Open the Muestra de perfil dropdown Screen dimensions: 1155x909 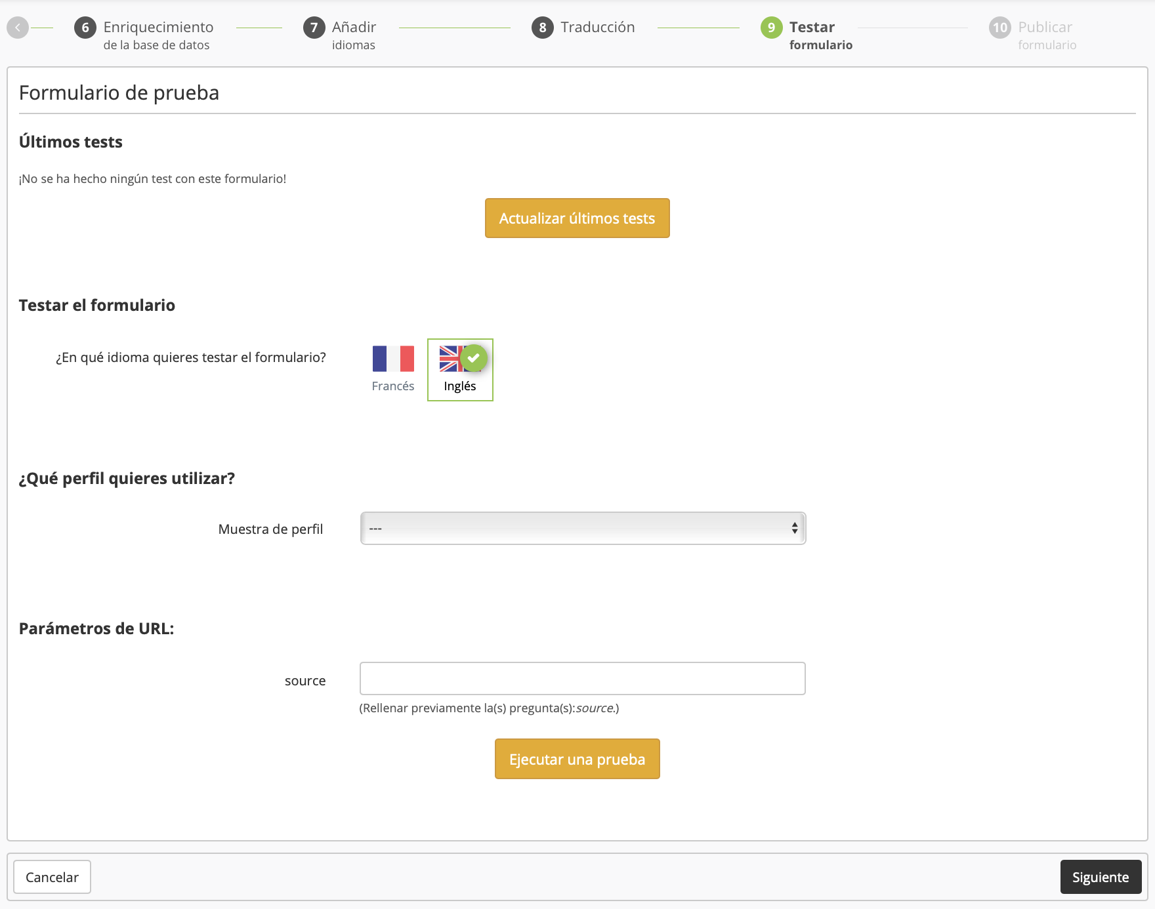[582, 529]
